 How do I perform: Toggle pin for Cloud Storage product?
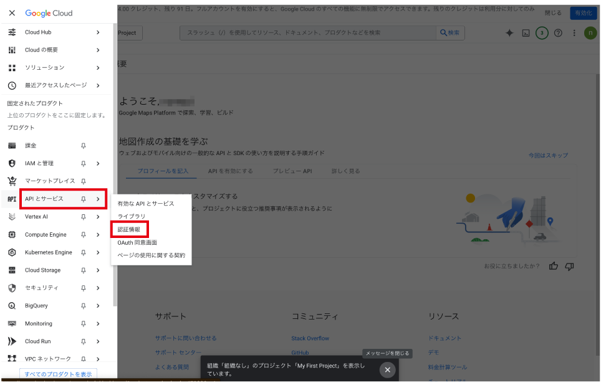tap(84, 270)
